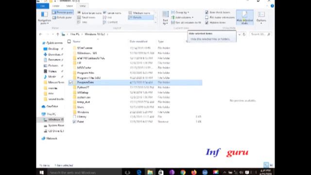Open Quick access in navigation pane
This screenshot has width=311, height=175.
coord(54,43)
